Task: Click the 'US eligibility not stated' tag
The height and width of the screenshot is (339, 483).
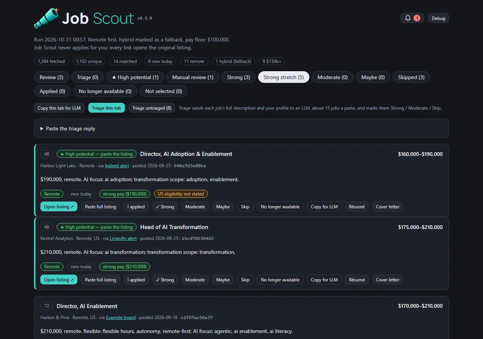Action: point(181,194)
